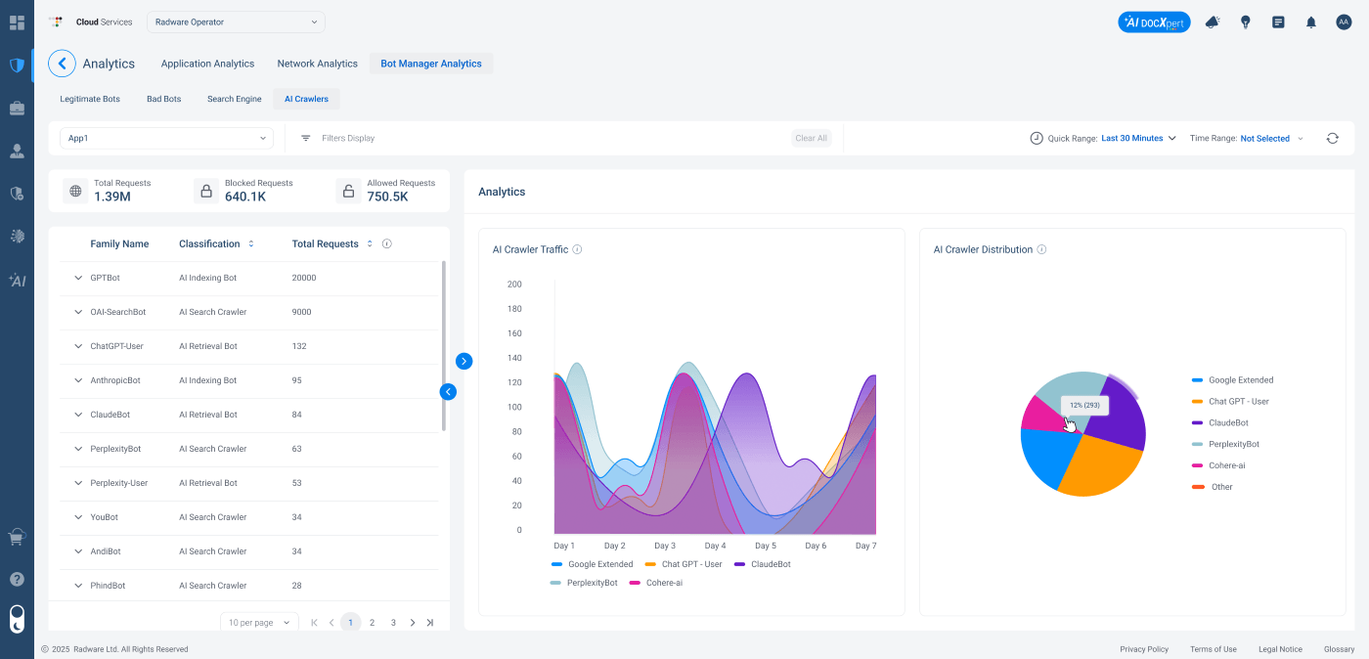Open the briefcase icon in sidebar

pos(17,108)
